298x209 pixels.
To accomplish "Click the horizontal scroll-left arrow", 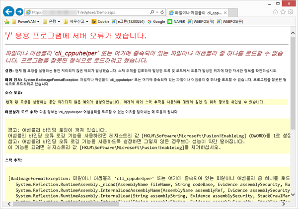I will pyautogui.click(x=9, y=204).
